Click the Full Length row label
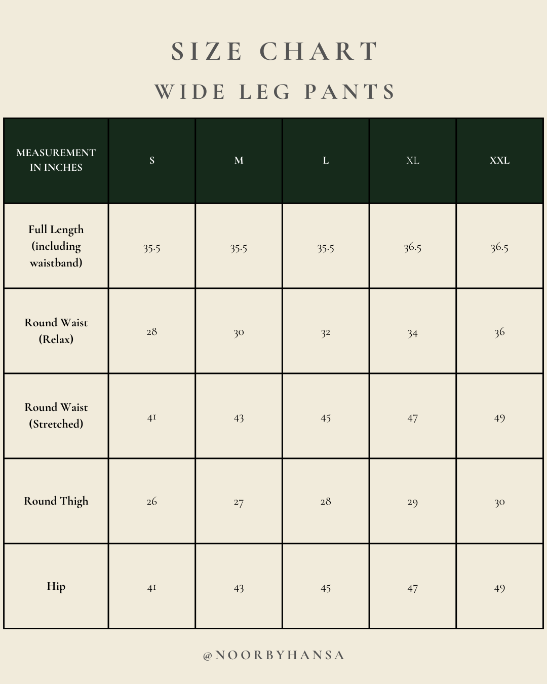547x684 pixels. pos(56,246)
